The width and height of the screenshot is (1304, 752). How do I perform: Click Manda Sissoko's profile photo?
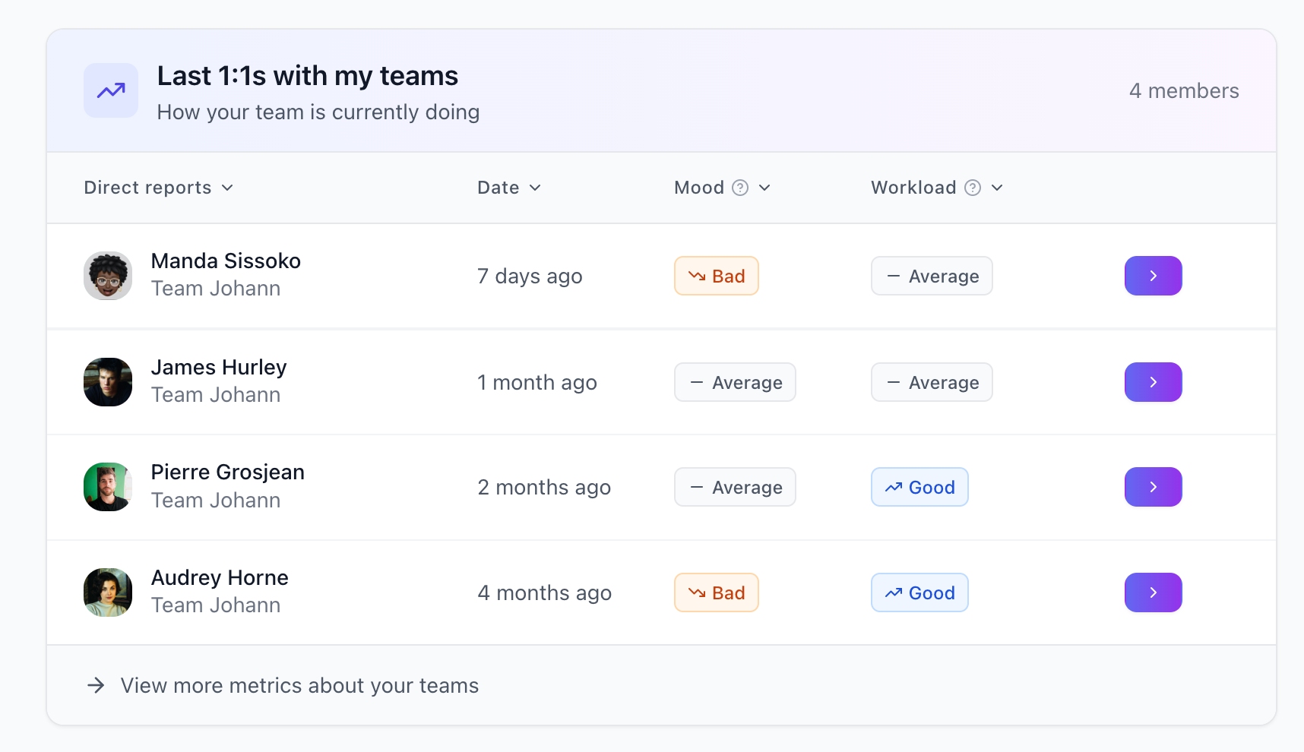107,276
